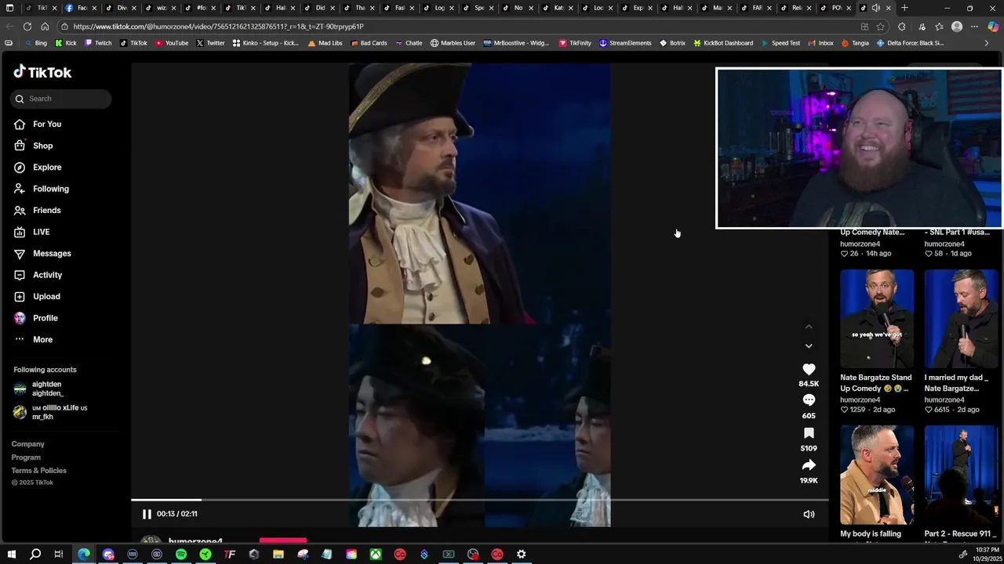The image size is (1004, 564).
Task: Focus the TikTok search field
Action: pos(61,99)
